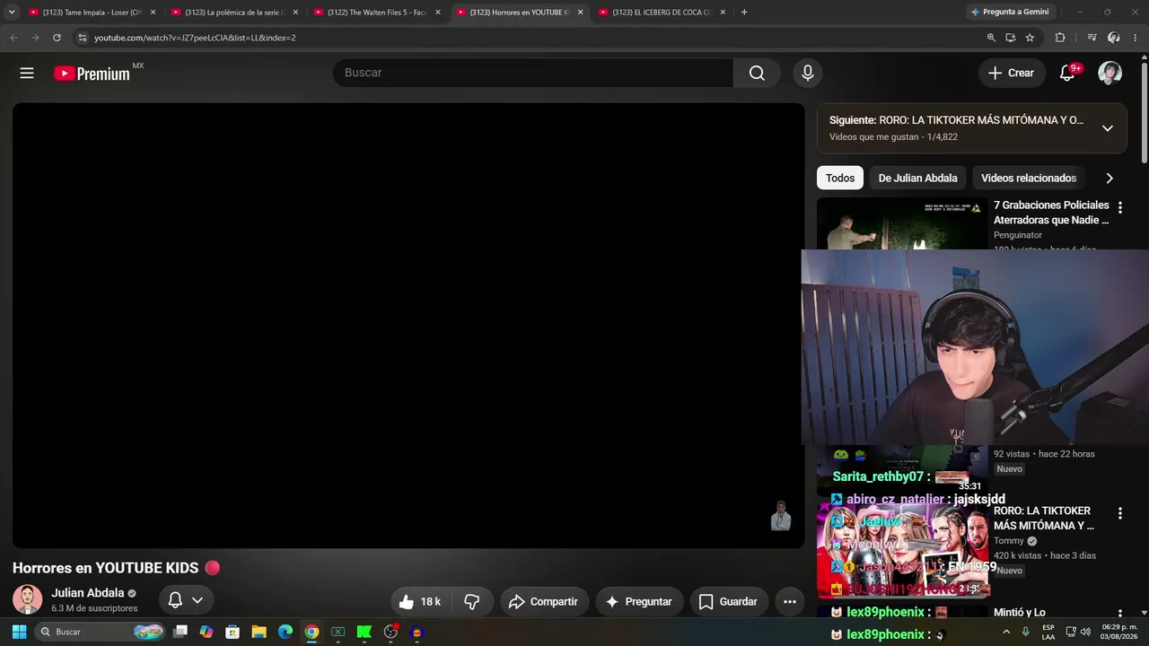Image resolution: width=1149 pixels, height=646 pixels.
Task: Open the YouTube guide hamburger menu
Action: pos(27,73)
